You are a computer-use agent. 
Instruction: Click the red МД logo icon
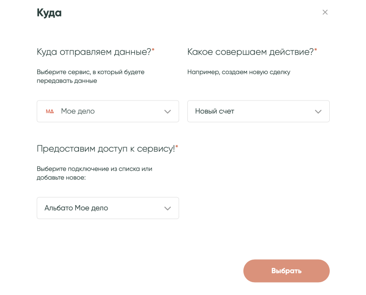click(50, 111)
